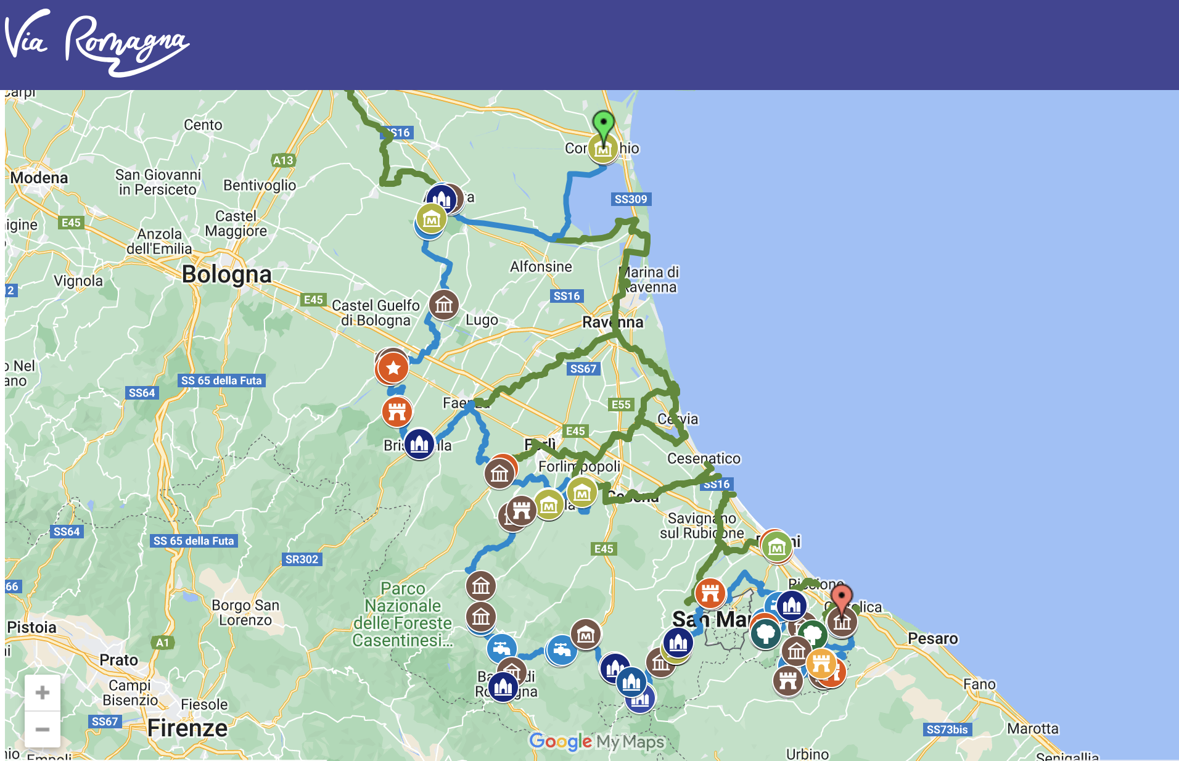Click the green start pin at Comacchio
The image size is (1179, 761).
[603, 125]
